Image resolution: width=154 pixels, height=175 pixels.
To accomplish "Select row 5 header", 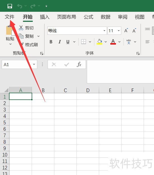I will (4, 122).
